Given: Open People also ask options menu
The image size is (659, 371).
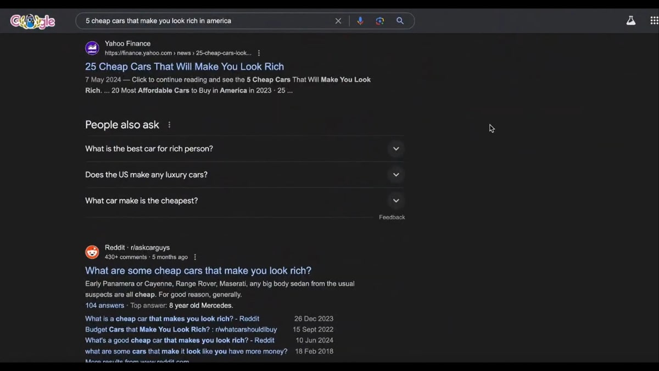Looking at the screenshot, I should click(169, 125).
